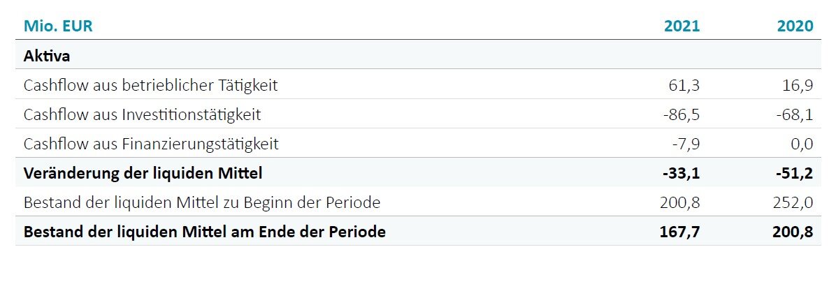Click the 0,0 financing value for 2020
Screen dimensions: 836x284
[802, 144]
